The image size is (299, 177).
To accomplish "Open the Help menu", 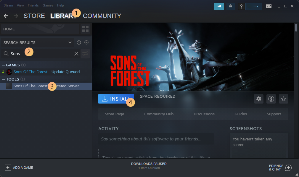I will pos(60,5).
